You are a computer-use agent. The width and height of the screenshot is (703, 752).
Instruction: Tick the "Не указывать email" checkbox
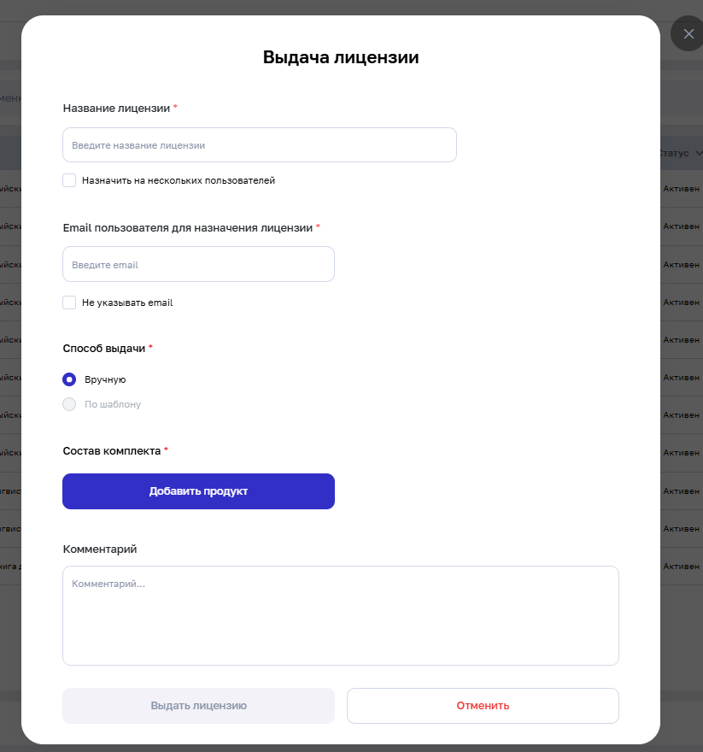tap(70, 303)
